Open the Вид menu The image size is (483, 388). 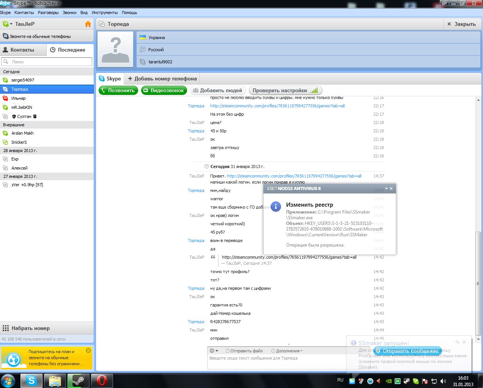[x=84, y=13]
